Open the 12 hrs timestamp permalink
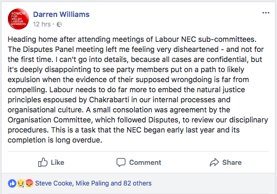 pyautogui.click(x=42, y=24)
